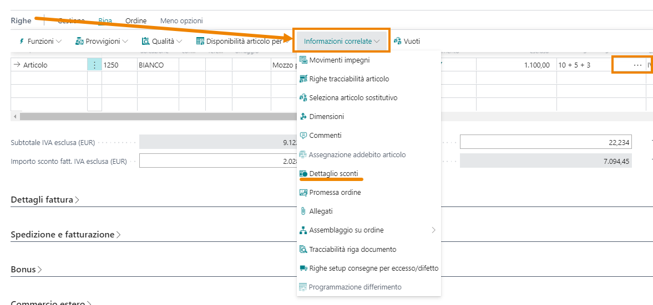Select Righe tracciabilità articolo entry
The height and width of the screenshot is (305, 653).
coord(349,79)
